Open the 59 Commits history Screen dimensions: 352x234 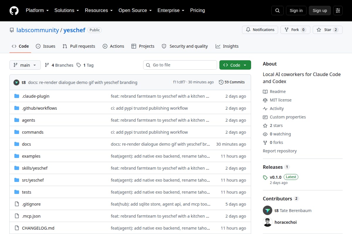pos(232,82)
